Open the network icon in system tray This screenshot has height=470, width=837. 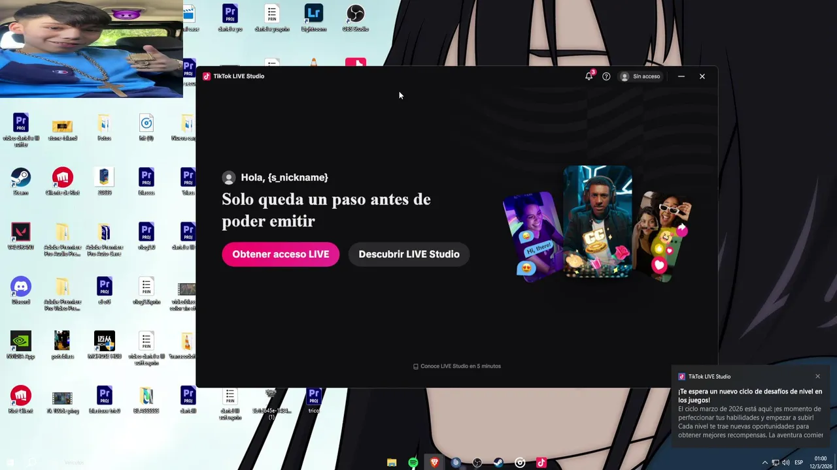[776, 462]
